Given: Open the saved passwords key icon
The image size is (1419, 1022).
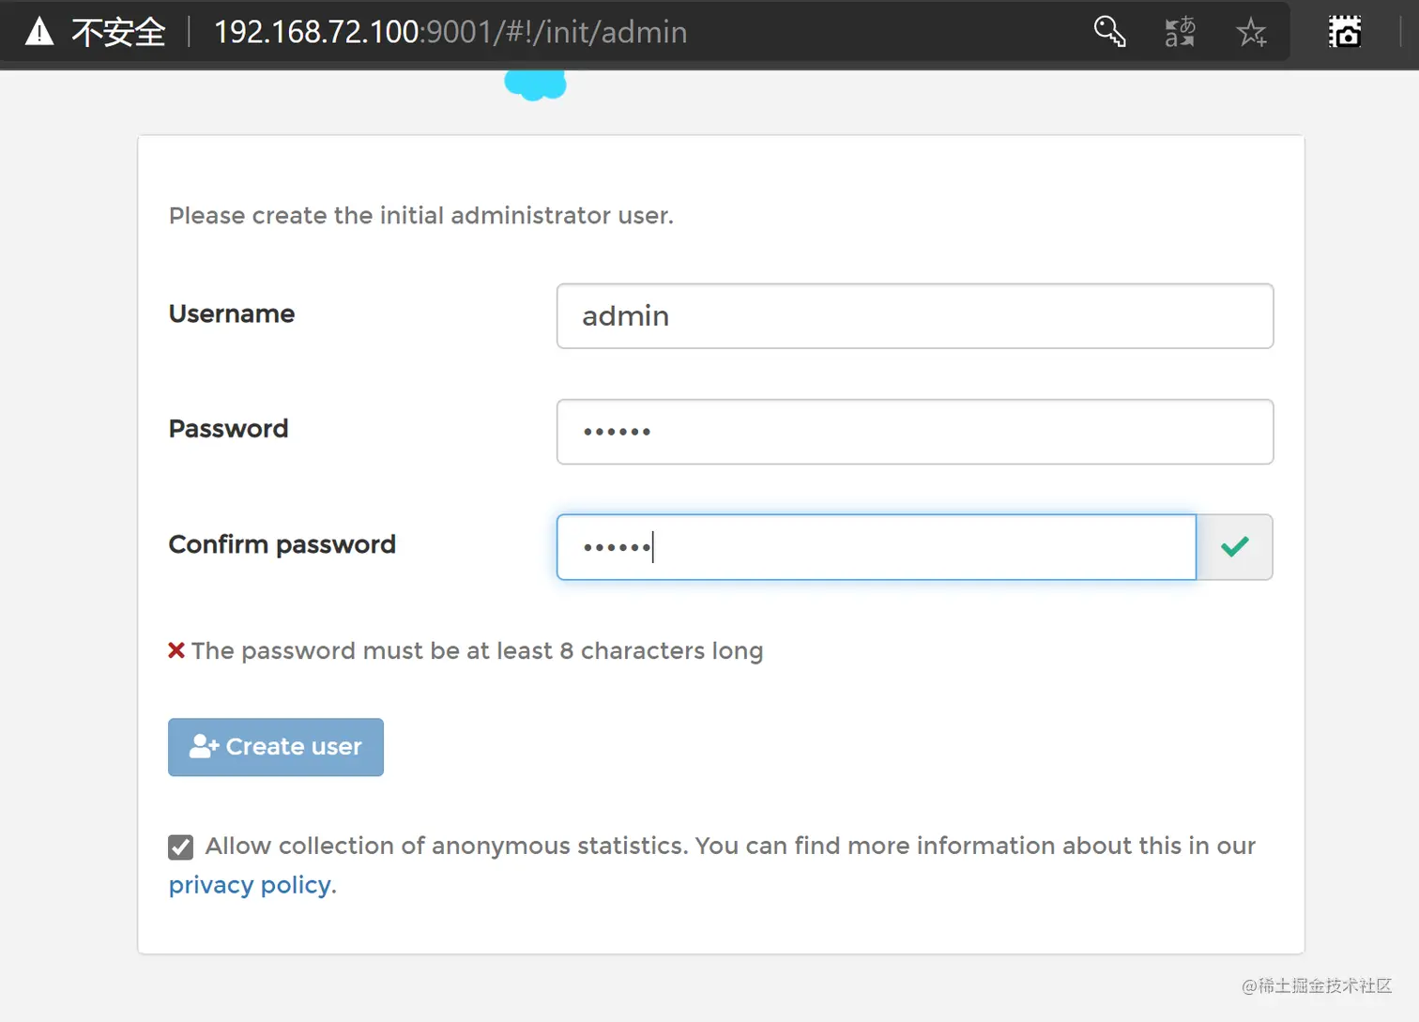Looking at the screenshot, I should point(1109,31).
